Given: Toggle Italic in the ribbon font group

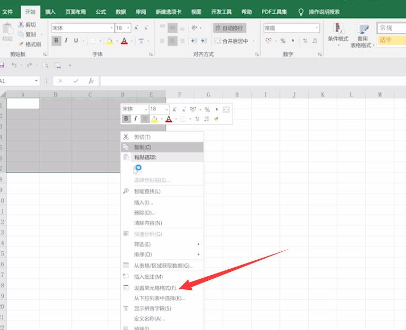Looking at the screenshot, I should pos(66,41).
